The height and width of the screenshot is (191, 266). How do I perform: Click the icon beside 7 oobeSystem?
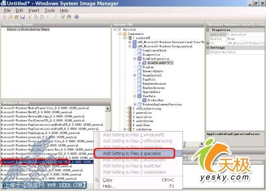click(130, 129)
